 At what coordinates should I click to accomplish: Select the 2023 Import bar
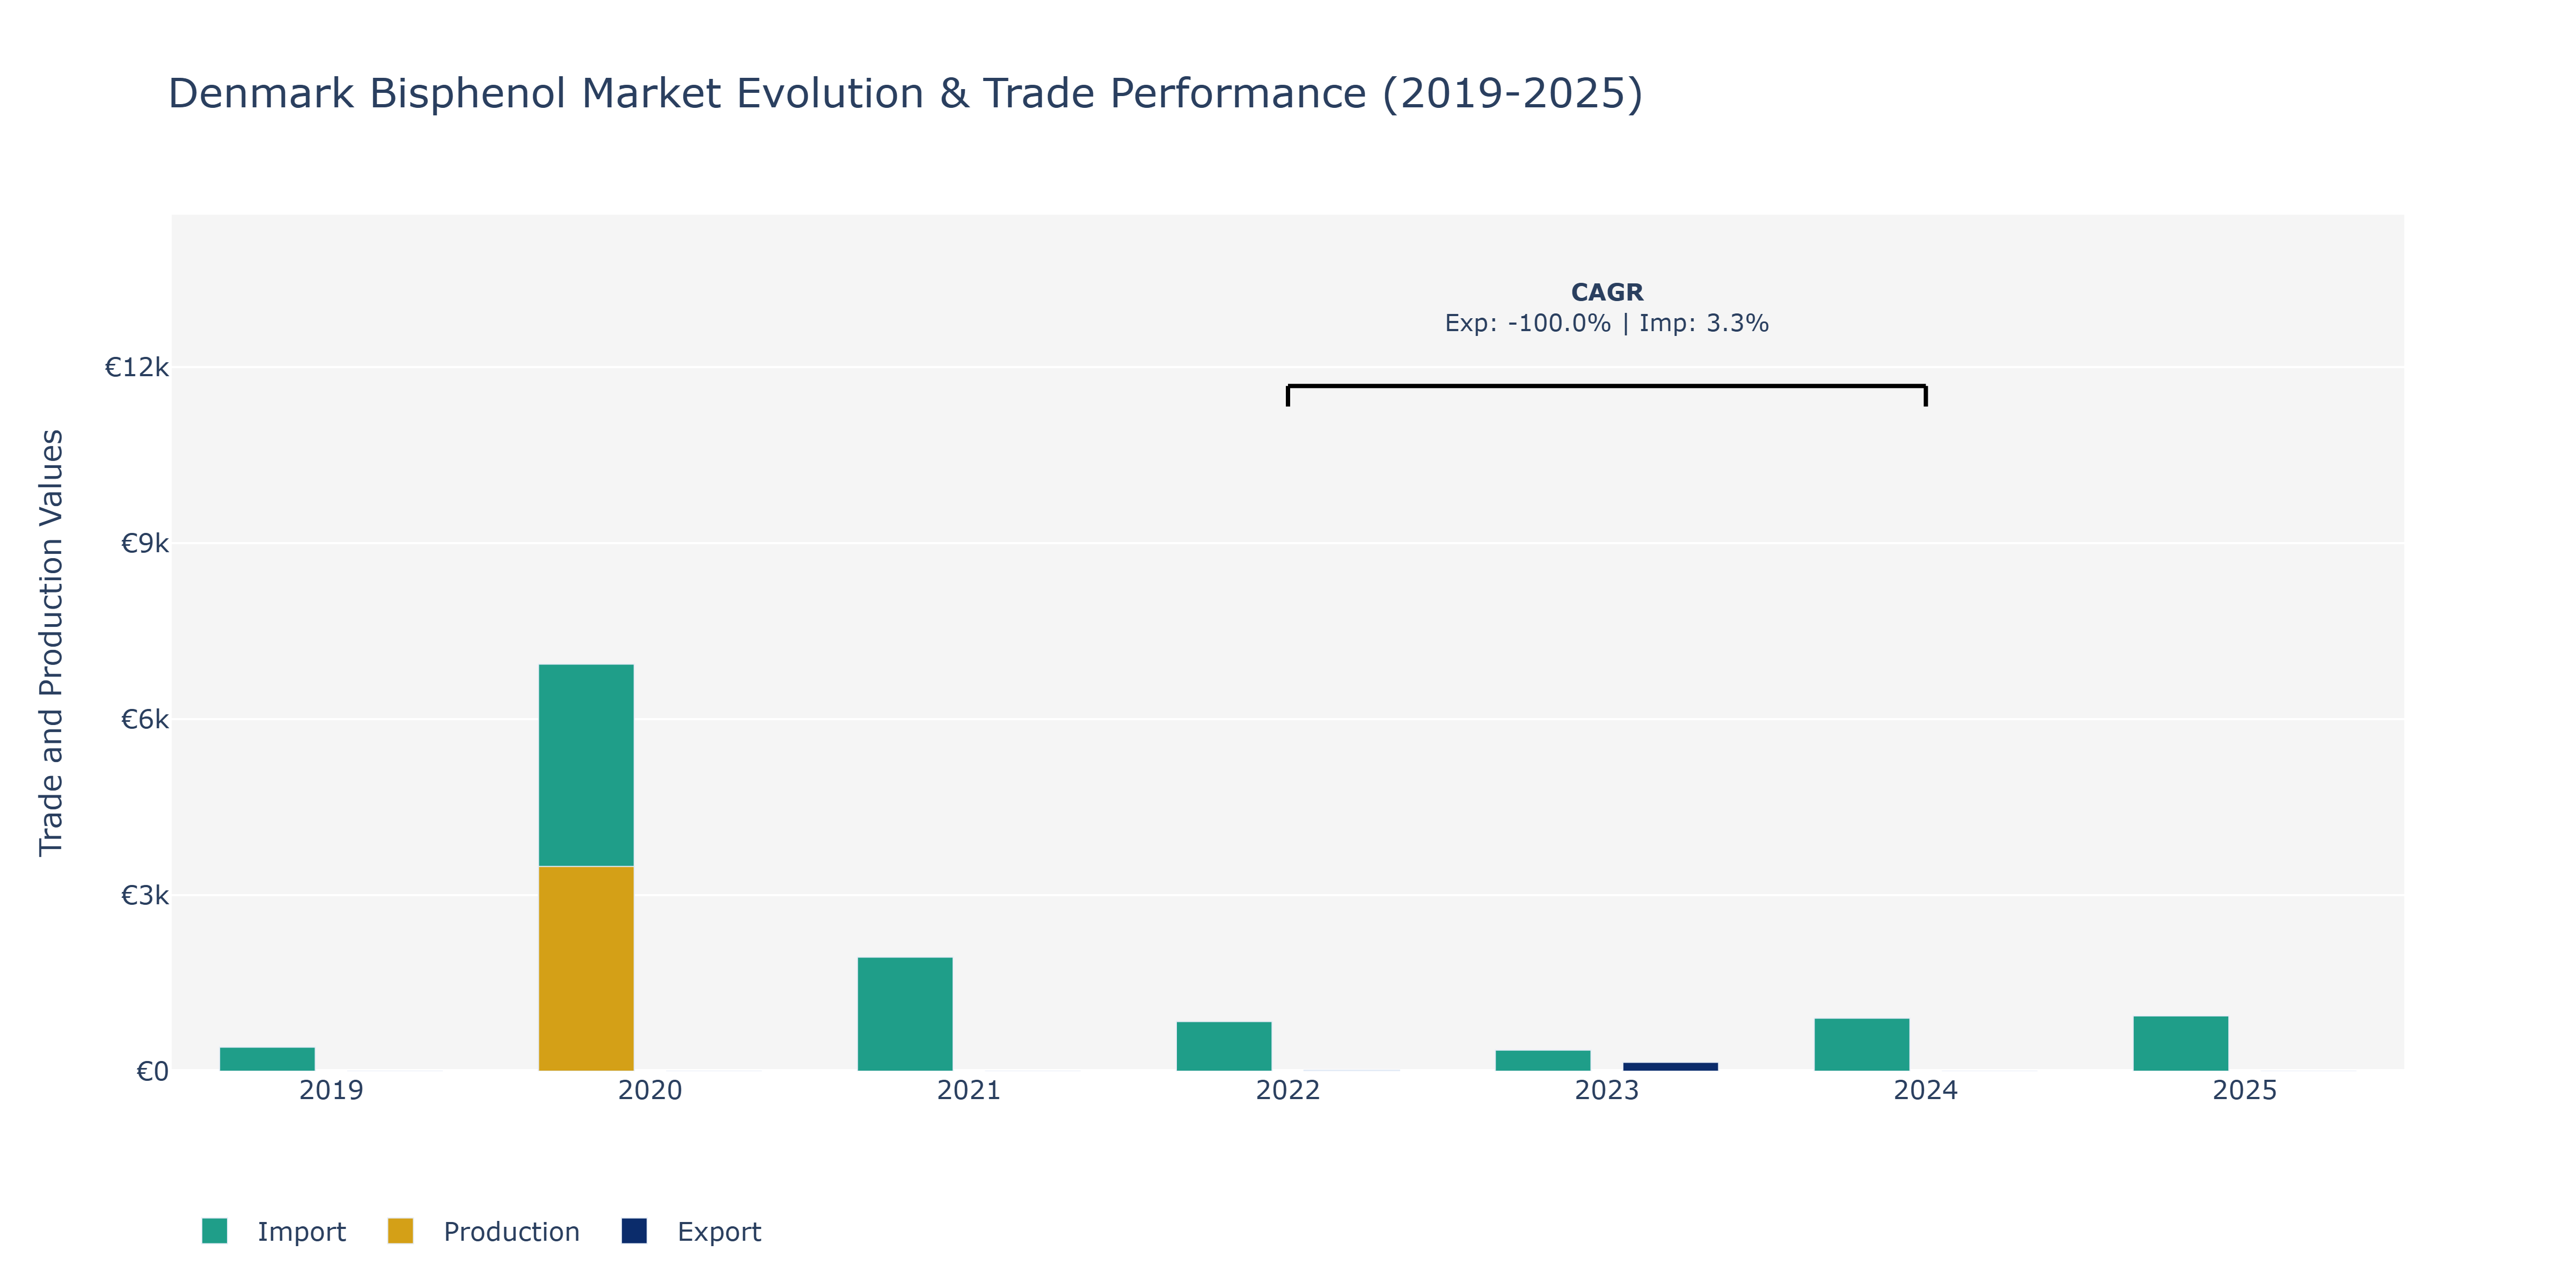(x=1543, y=1060)
